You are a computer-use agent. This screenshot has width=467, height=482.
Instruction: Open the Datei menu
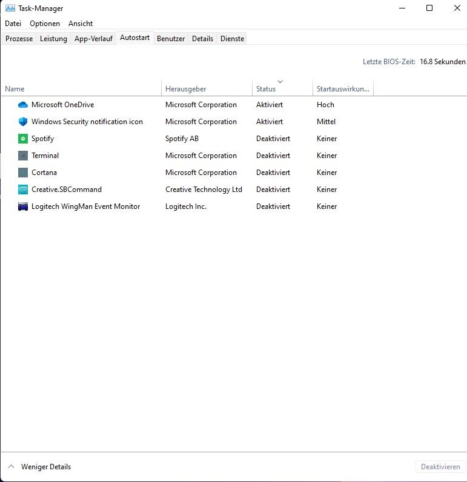pos(13,24)
